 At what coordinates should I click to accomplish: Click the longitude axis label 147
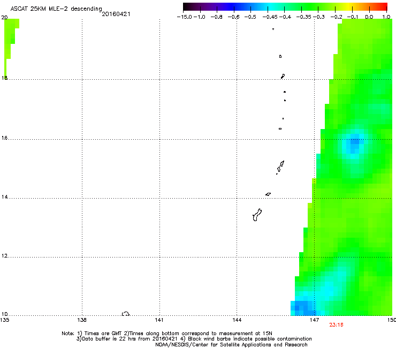[315, 320]
